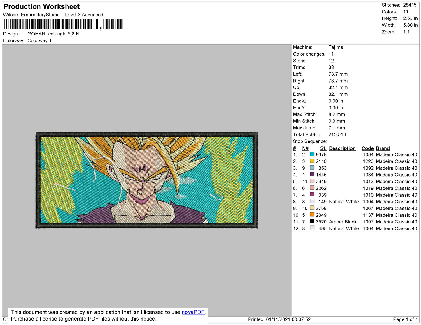Image resolution: width=421 pixels, height=325 pixels.
Task: Select the yellow swatch in stop 2
Action: pos(312,161)
